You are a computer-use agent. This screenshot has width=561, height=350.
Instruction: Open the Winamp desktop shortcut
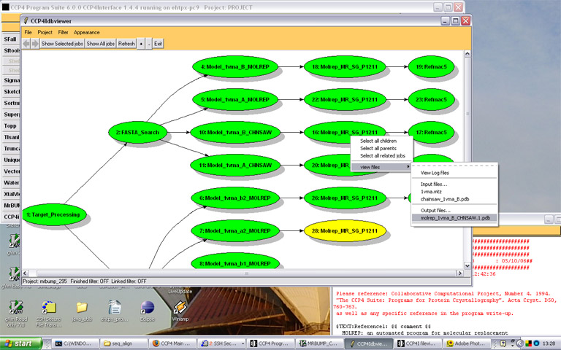coord(180,311)
